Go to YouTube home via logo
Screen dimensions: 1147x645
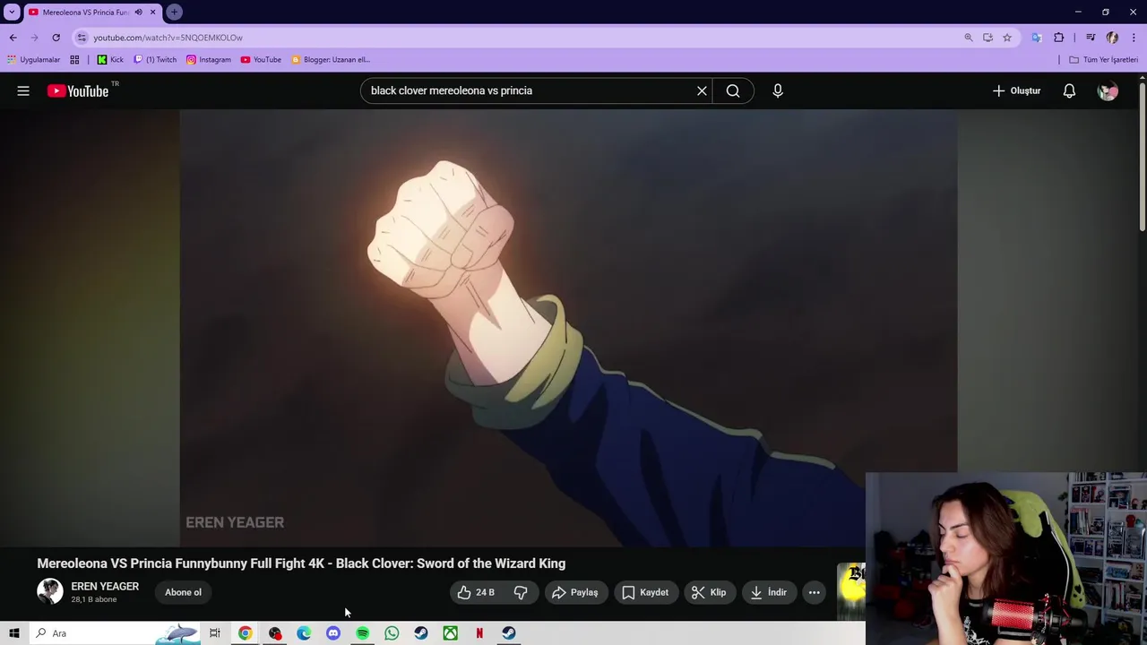coord(78,90)
